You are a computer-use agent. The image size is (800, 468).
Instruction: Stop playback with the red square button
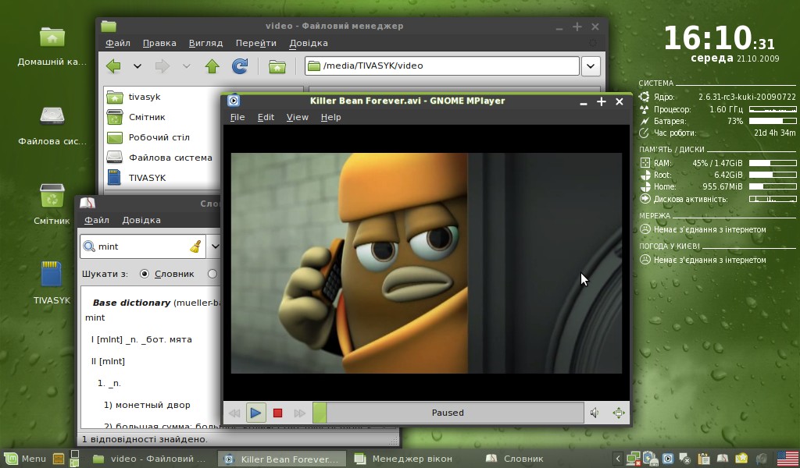[277, 413]
